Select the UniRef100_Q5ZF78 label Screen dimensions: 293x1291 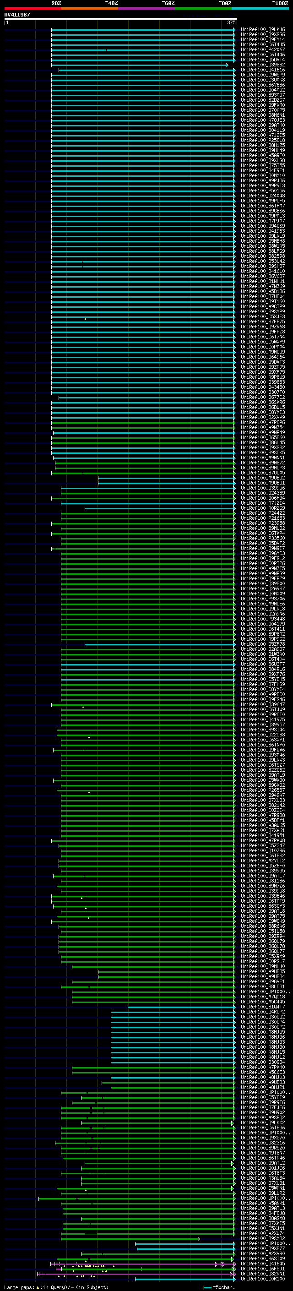coord(263,644)
